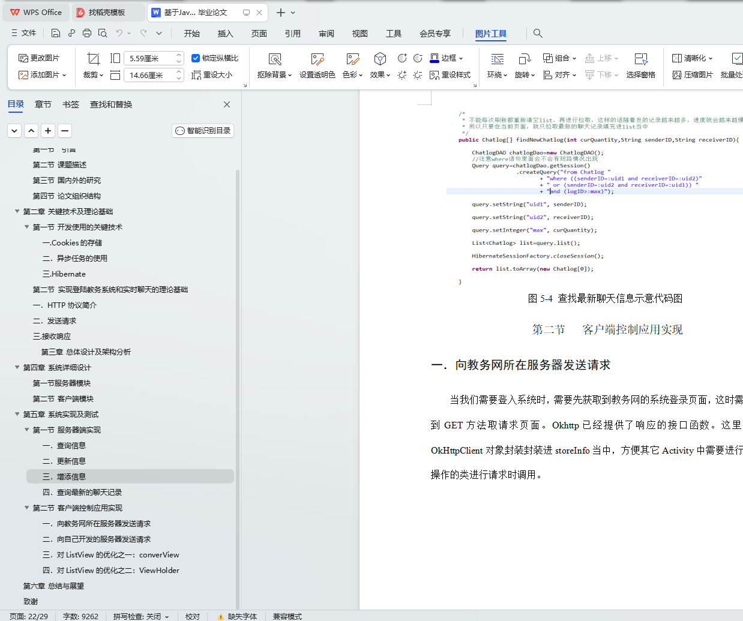The height and width of the screenshot is (621, 743).
Task: Collapse 第五章 系统实现及测试 node
Action: click(x=17, y=414)
